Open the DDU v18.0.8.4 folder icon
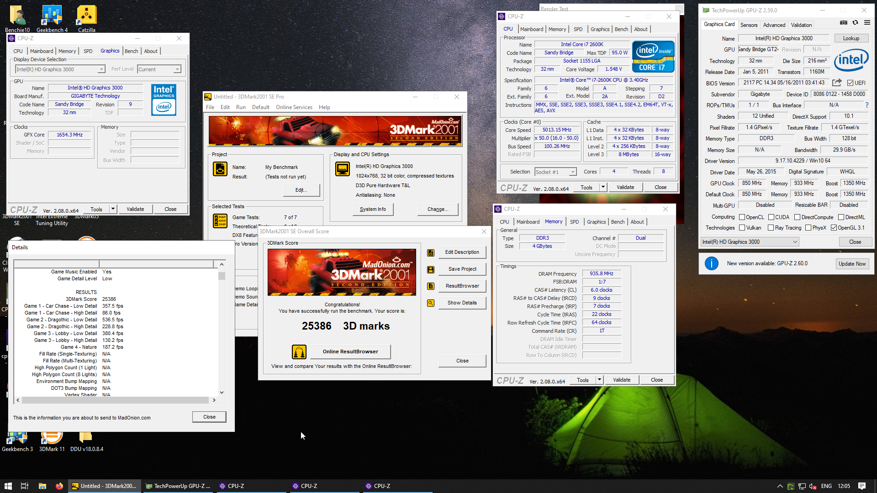The width and height of the screenshot is (877, 493). tap(87, 441)
